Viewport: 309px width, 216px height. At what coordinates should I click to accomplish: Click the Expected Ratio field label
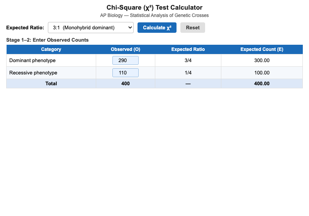tap(25, 28)
